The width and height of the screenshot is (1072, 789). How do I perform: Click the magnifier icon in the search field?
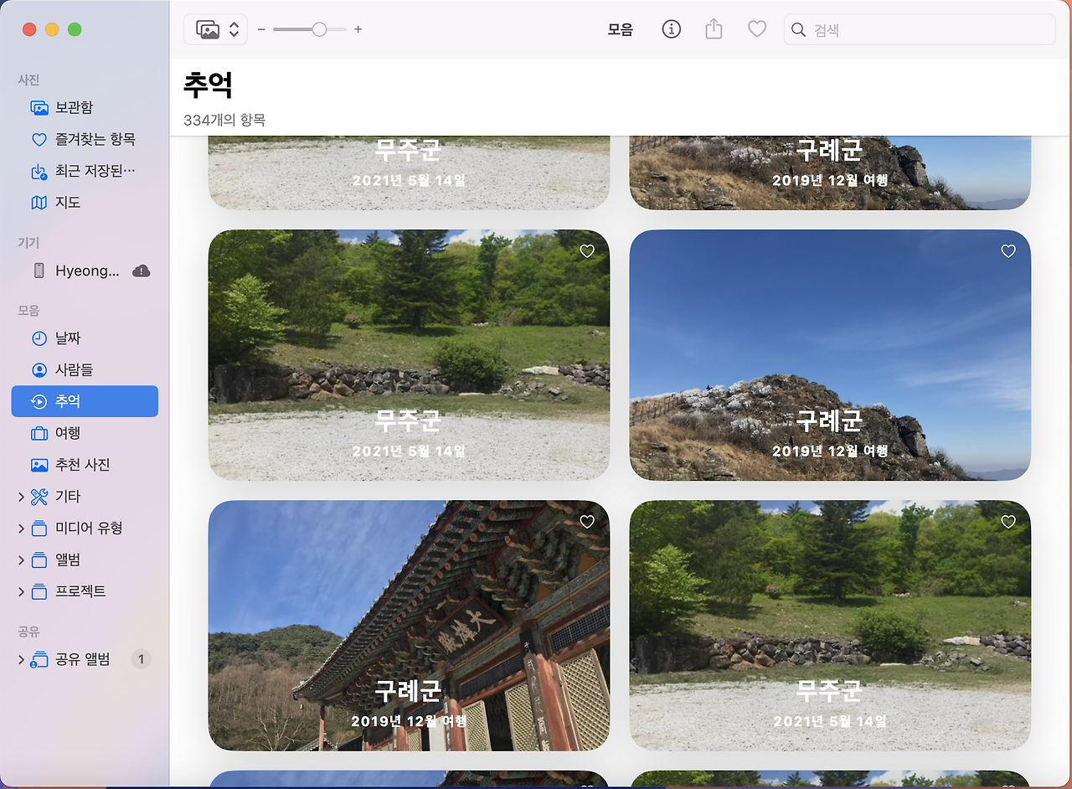pyautogui.click(x=799, y=30)
